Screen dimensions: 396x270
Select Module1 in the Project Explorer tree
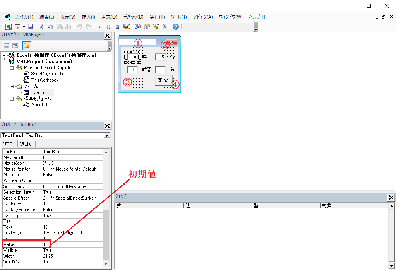[39, 105]
